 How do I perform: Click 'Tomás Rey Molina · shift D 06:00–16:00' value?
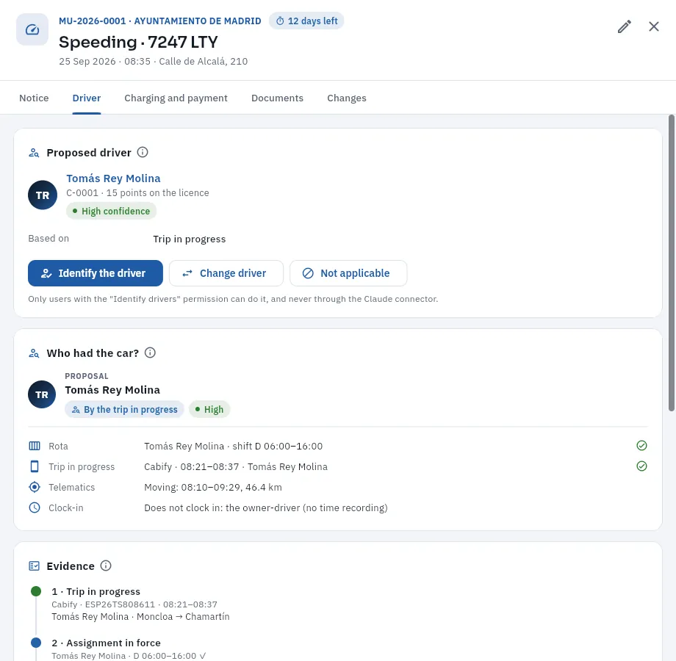233,446
